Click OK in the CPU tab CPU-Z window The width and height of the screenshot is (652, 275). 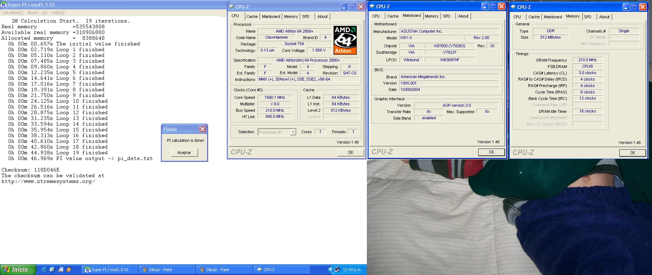[x=351, y=153]
